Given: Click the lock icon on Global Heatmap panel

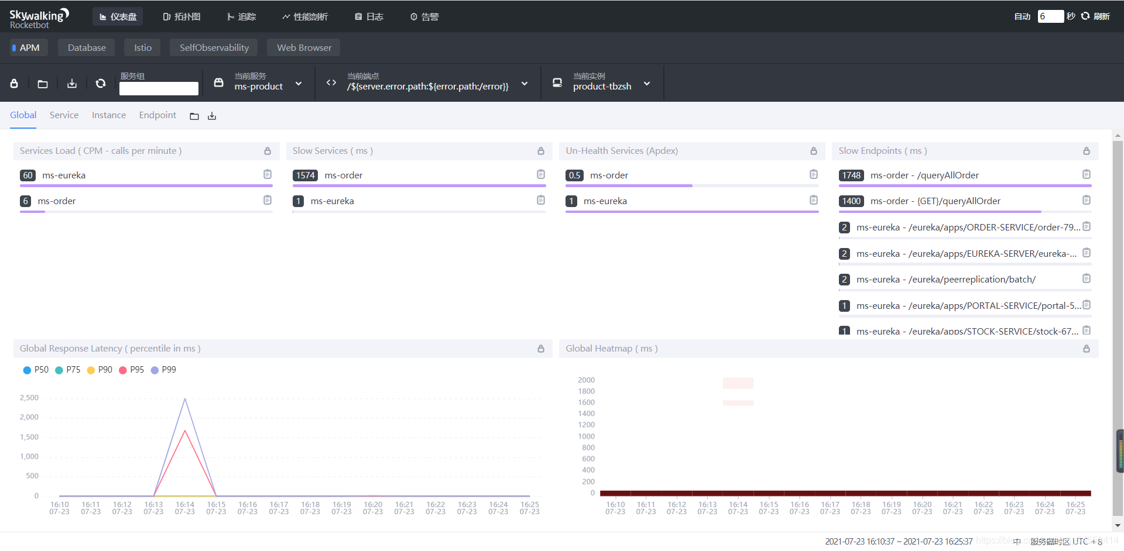Looking at the screenshot, I should [x=1087, y=349].
